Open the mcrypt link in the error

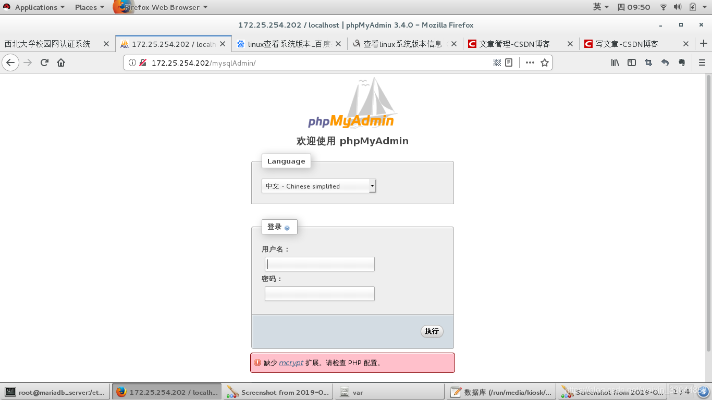click(x=291, y=362)
